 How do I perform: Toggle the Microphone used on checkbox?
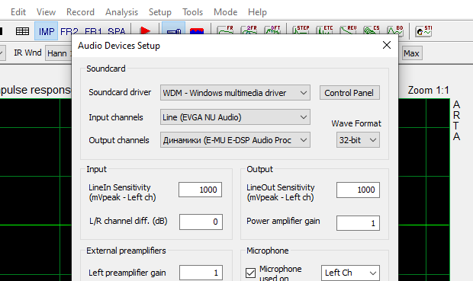pos(250,273)
